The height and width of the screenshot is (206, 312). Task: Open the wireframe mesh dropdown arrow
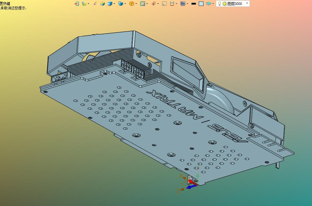click(x=136, y=4)
